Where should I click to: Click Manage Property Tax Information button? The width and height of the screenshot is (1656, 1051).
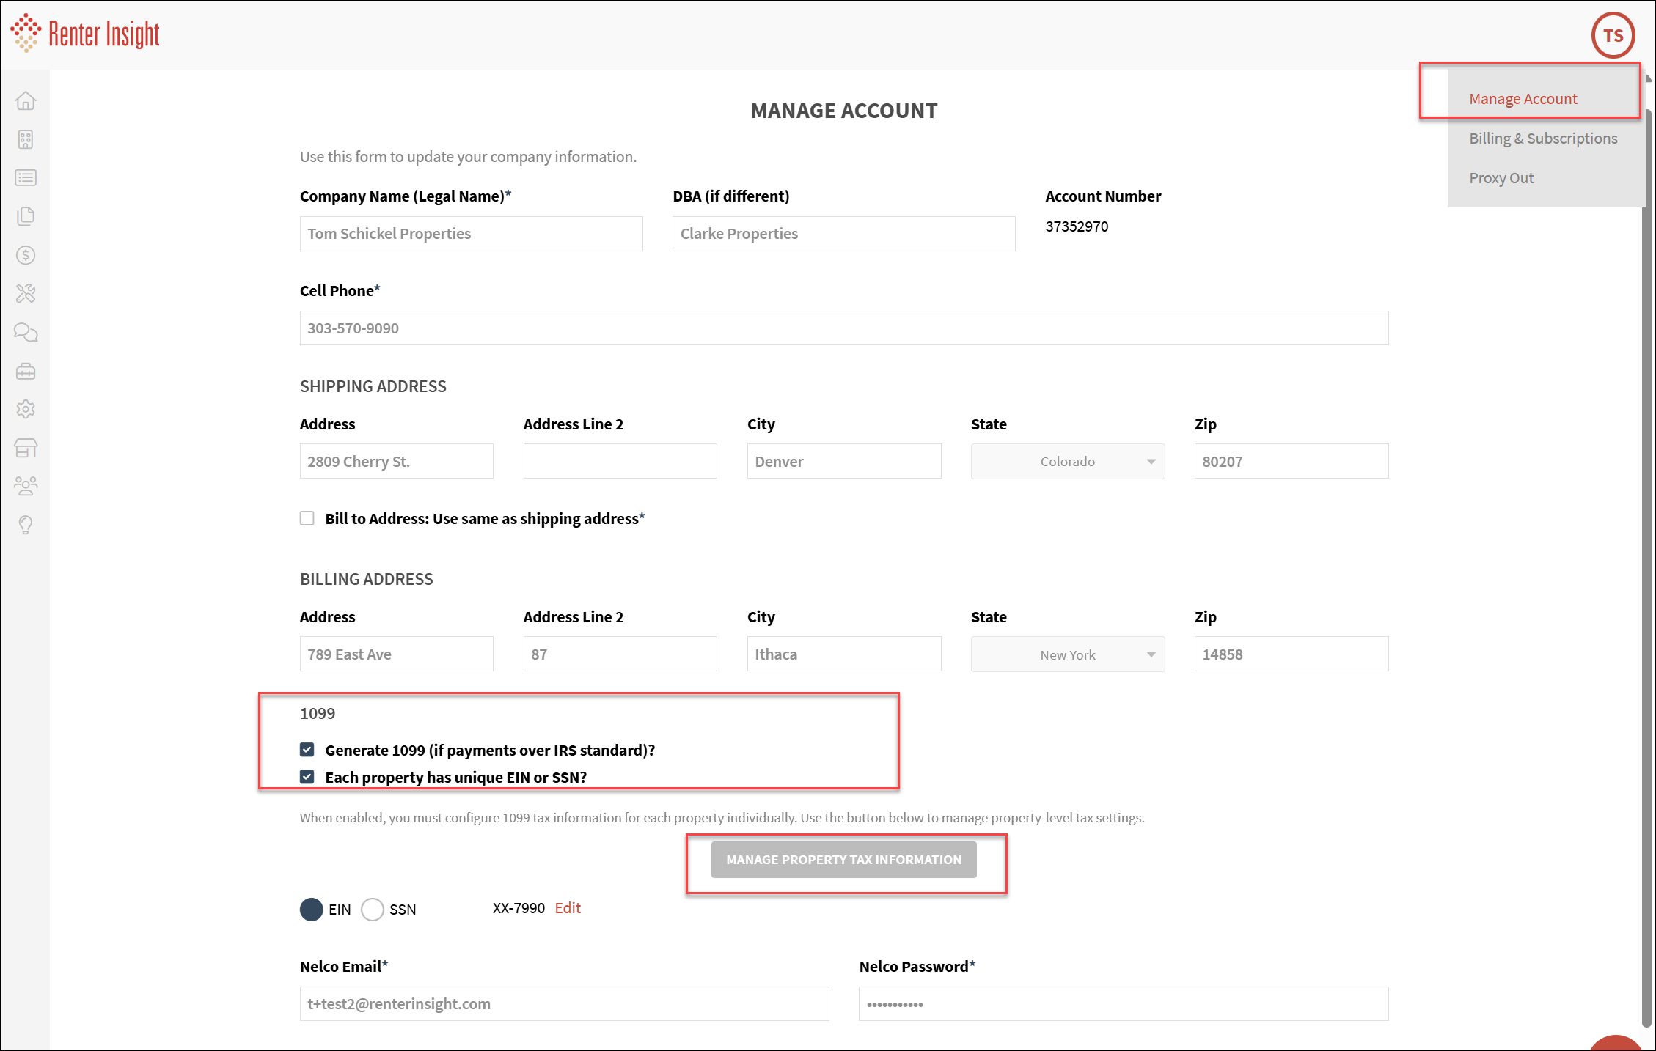(x=843, y=860)
